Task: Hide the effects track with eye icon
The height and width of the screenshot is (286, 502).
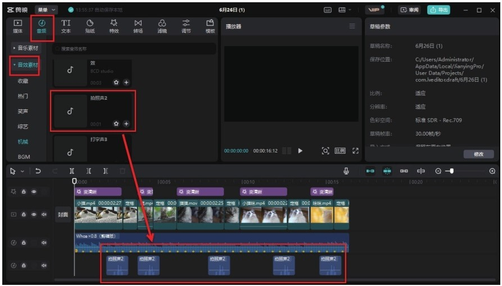Action: pyautogui.click(x=34, y=192)
